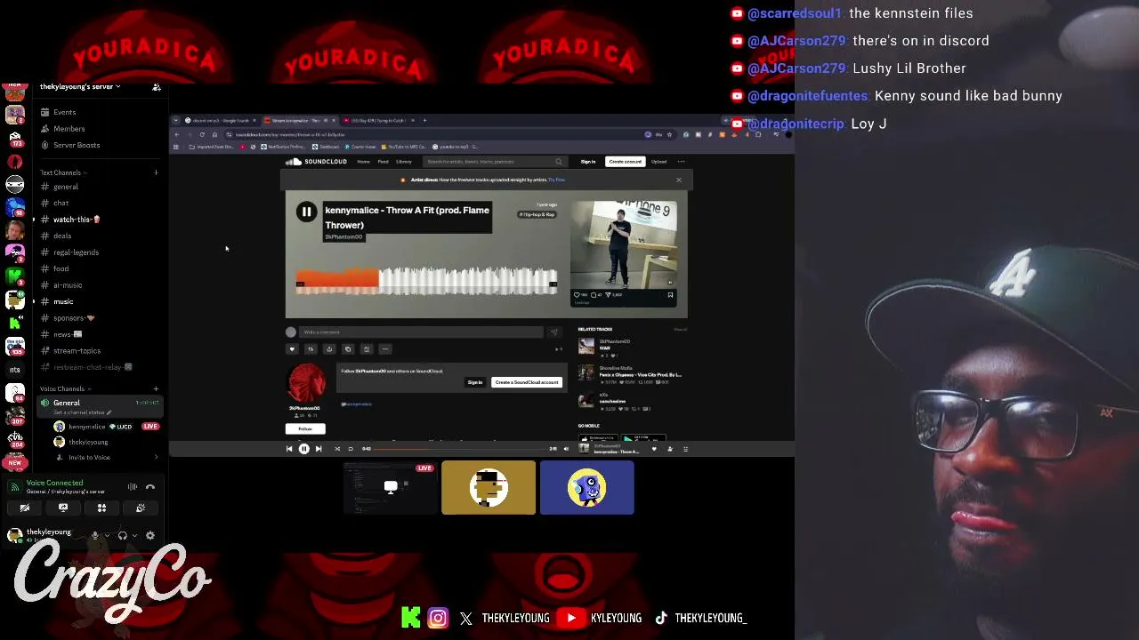
Task: Click Create account in the SoundCloud header
Action: pyautogui.click(x=625, y=162)
